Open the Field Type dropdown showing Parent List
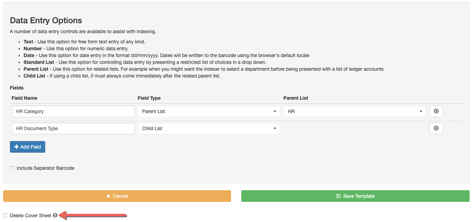This screenshot has height=222, width=472. tap(209, 111)
